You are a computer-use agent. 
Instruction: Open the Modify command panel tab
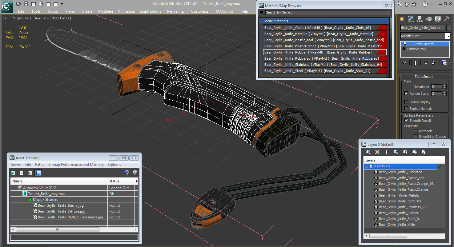pos(411,19)
